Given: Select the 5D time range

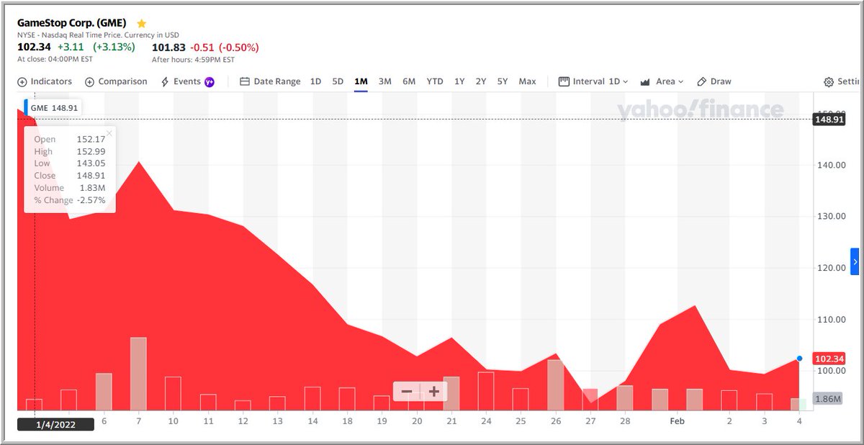Looking at the screenshot, I should [338, 81].
